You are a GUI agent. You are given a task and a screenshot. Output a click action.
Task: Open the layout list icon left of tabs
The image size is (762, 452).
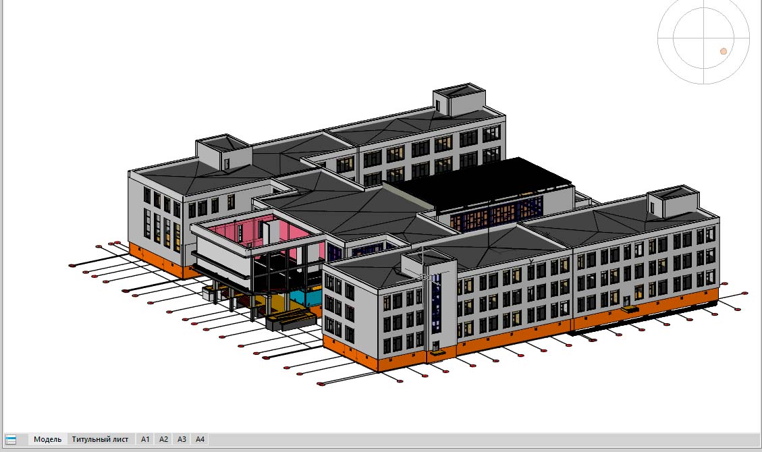point(11,439)
